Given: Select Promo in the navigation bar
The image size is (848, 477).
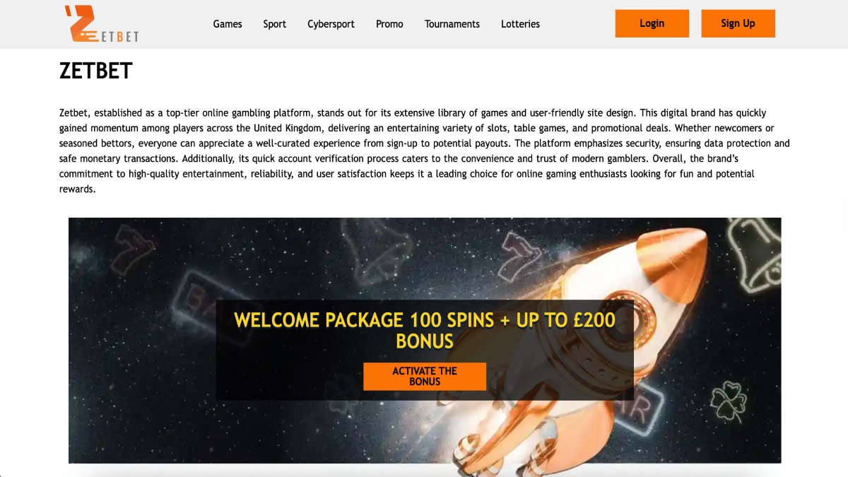Looking at the screenshot, I should pos(389,24).
